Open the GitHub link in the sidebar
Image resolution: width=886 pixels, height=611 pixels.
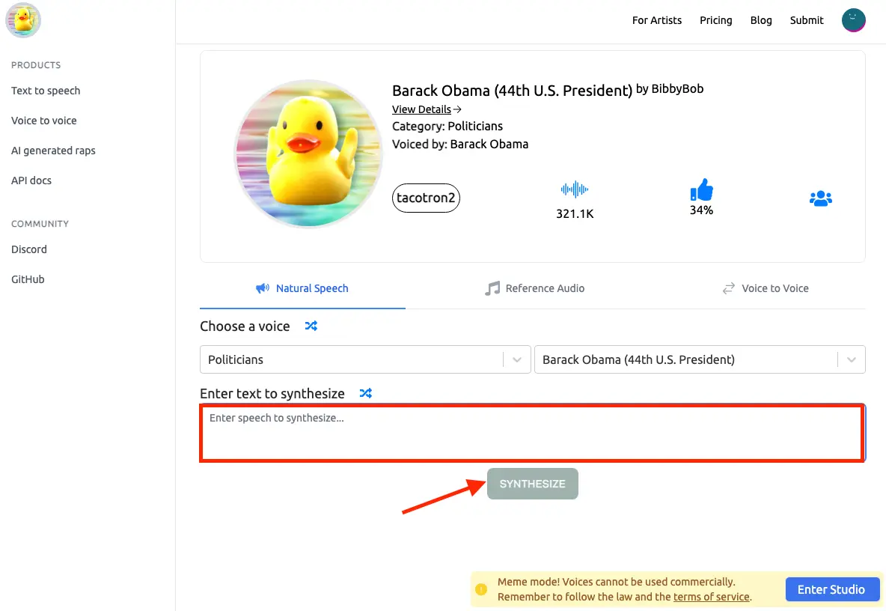(28, 279)
